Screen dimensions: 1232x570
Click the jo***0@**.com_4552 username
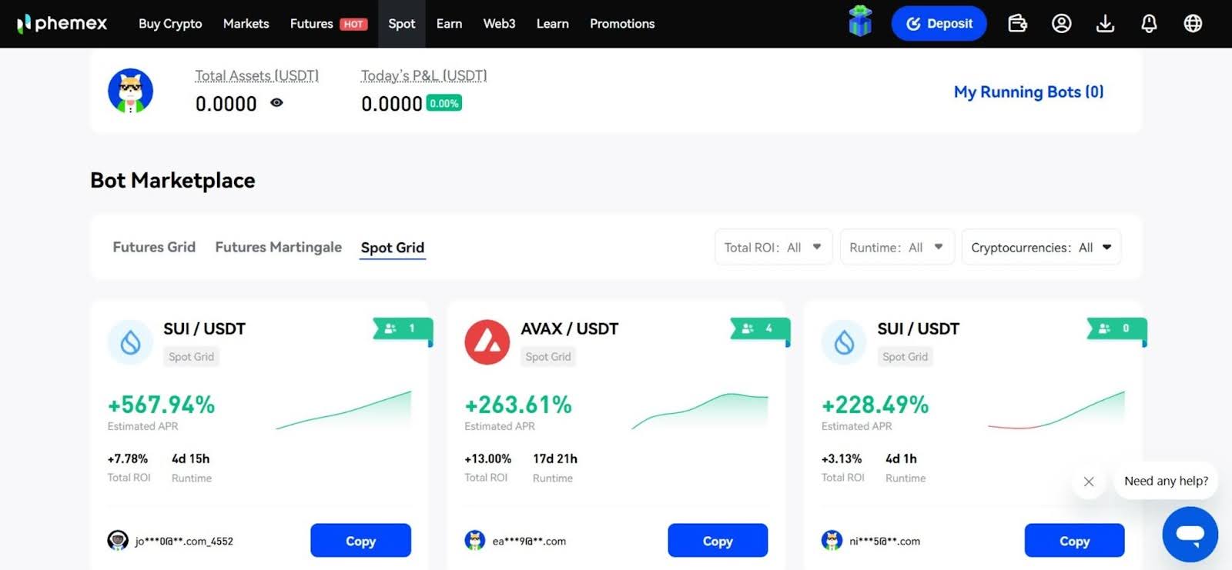tap(184, 542)
